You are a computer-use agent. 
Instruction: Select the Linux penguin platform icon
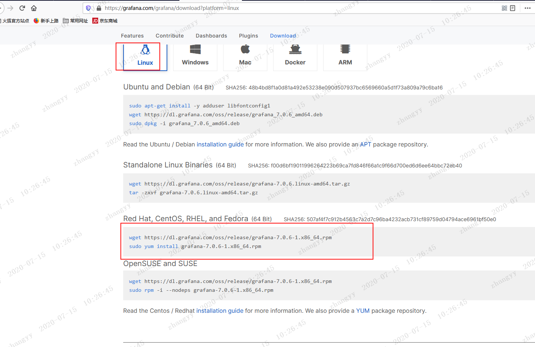[145, 49]
